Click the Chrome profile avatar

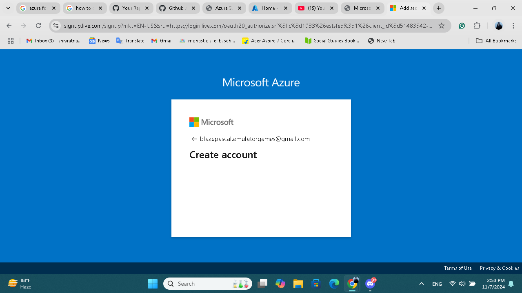pos(499,26)
